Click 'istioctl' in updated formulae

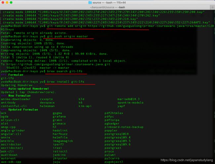(x=60, y=151)
